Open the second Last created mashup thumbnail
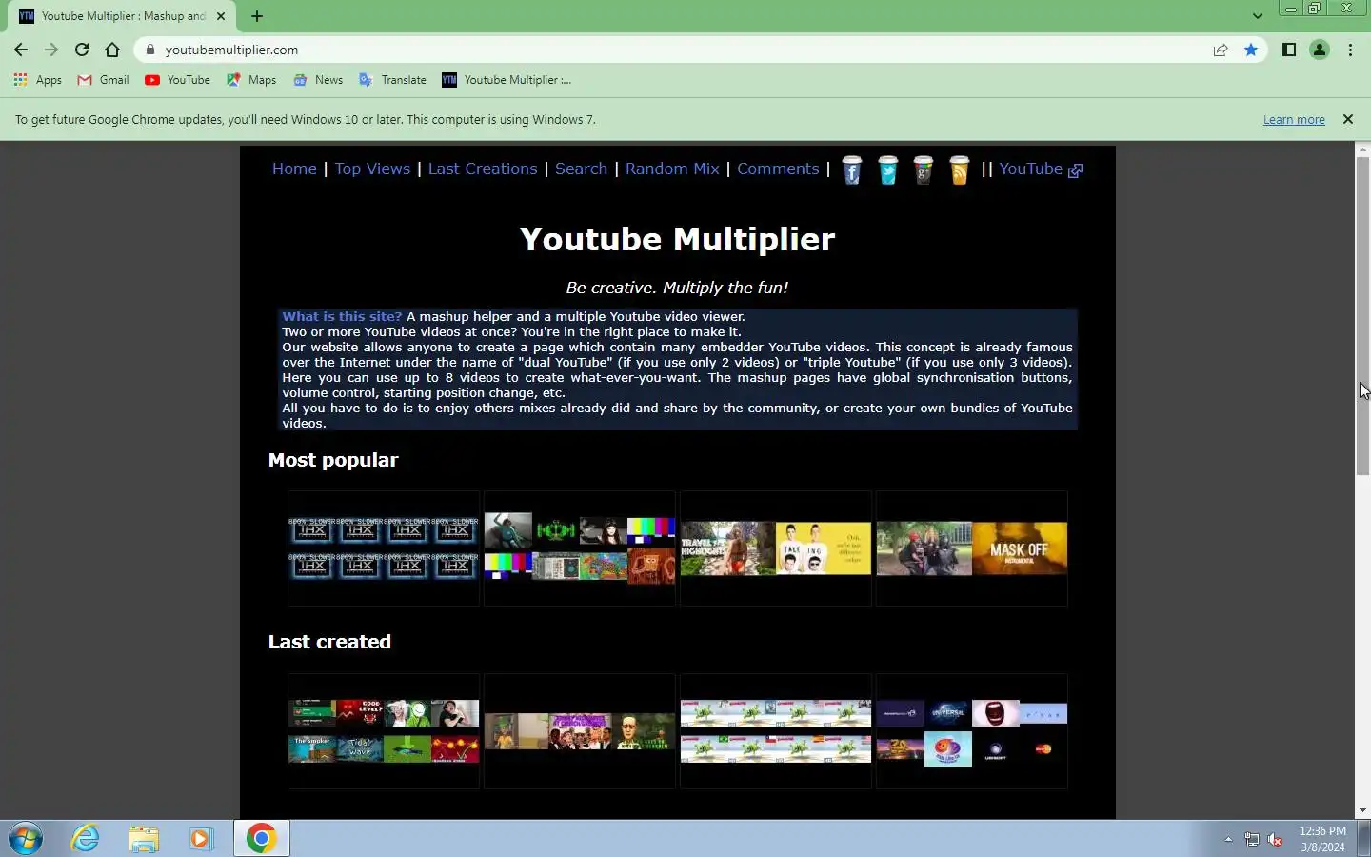Image resolution: width=1371 pixels, height=857 pixels. [580, 731]
